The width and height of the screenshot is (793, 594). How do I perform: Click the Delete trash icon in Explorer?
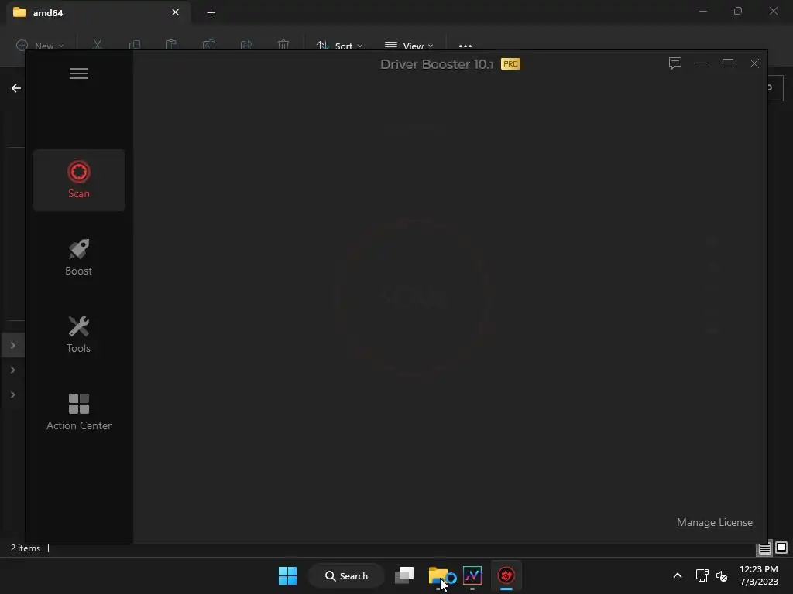pyautogui.click(x=283, y=46)
